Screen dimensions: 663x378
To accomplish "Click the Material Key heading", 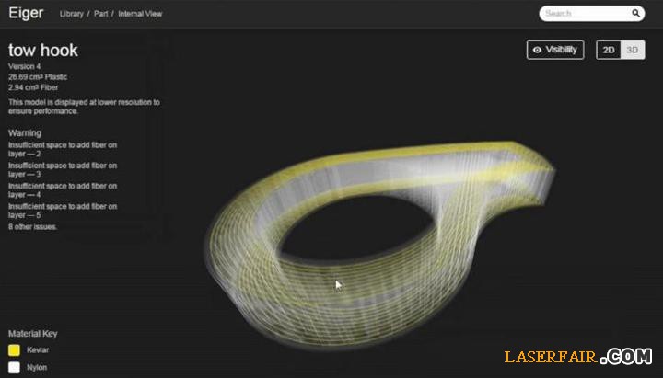I will [x=32, y=334].
